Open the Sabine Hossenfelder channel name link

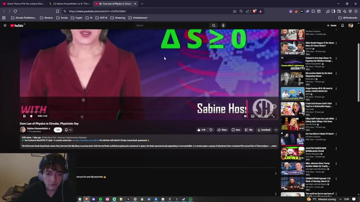tap(37, 128)
